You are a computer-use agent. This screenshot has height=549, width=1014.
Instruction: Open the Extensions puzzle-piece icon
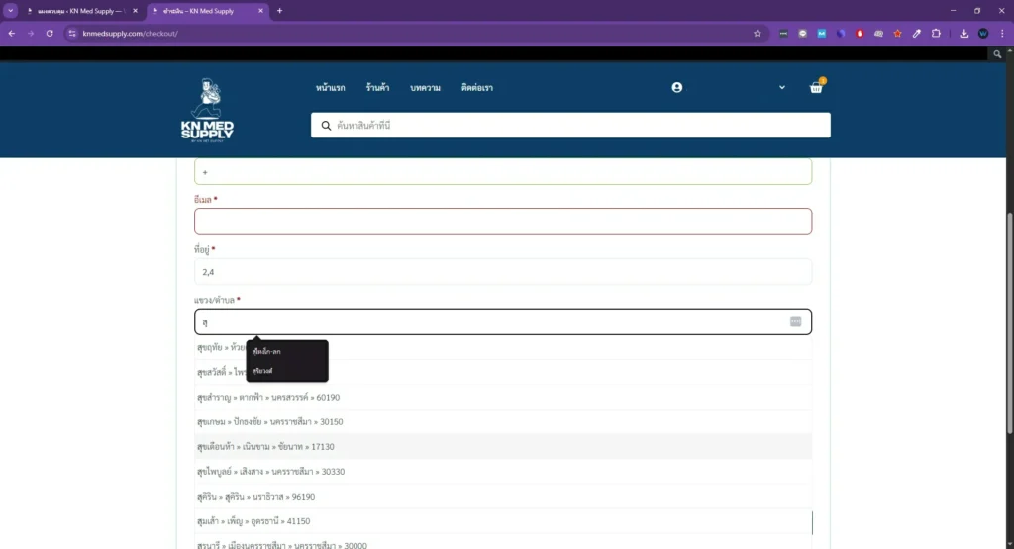[x=936, y=33]
